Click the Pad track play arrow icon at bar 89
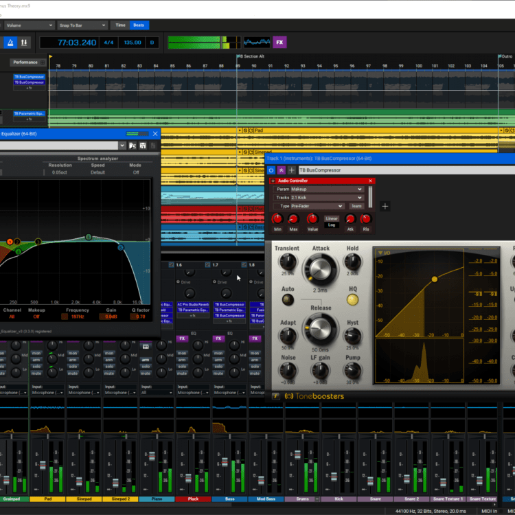Screen dimensions: 515x515 click(x=240, y=130)
